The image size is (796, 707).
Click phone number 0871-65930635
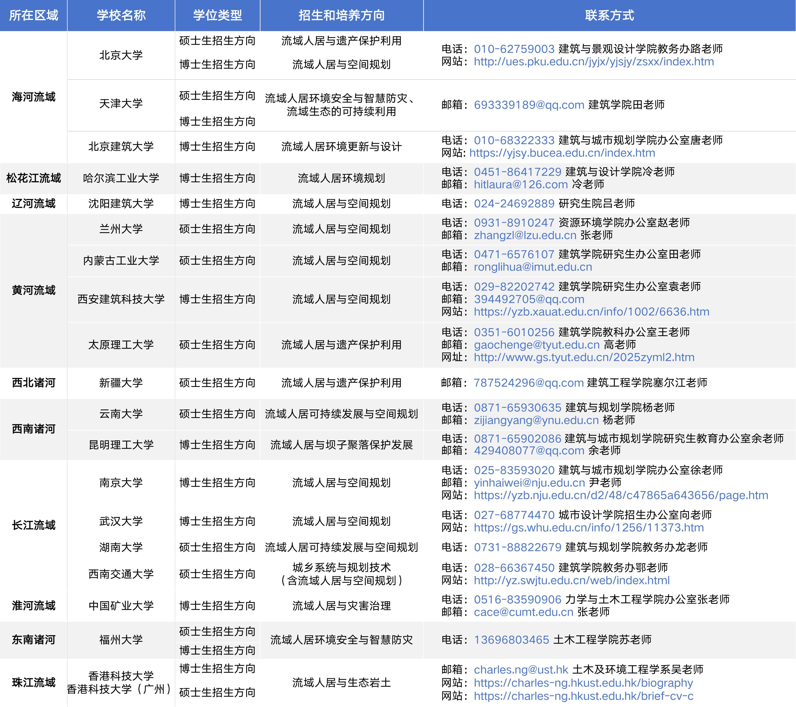pos(518,408)
